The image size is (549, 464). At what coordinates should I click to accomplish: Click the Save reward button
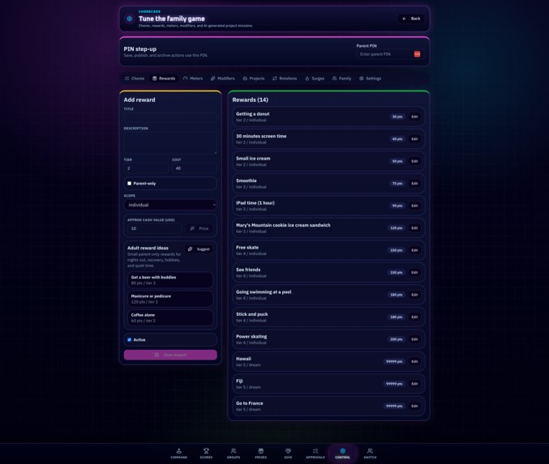point(170,355)
